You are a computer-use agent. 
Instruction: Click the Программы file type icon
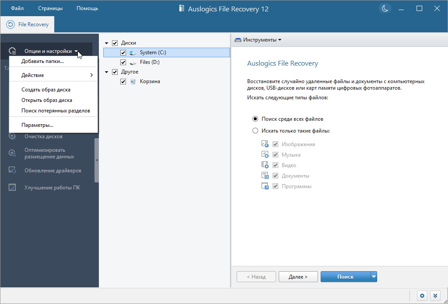[265, 186]
